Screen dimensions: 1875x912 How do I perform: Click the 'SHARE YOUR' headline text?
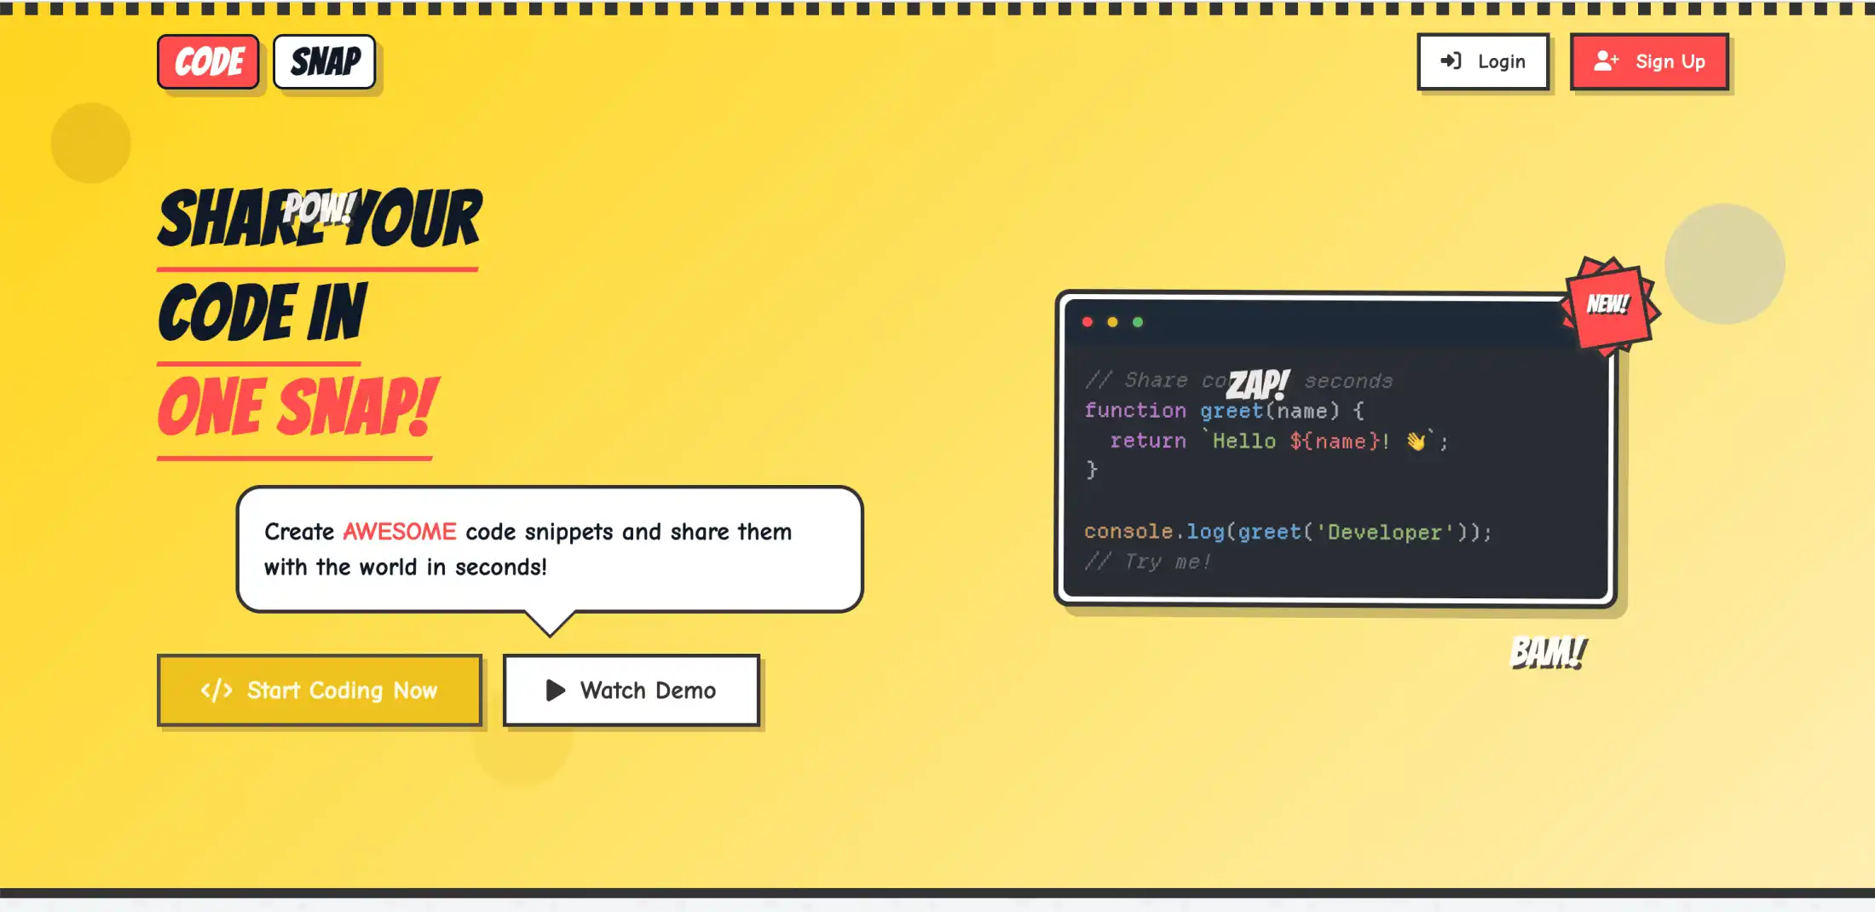click(x=320, y=218)
